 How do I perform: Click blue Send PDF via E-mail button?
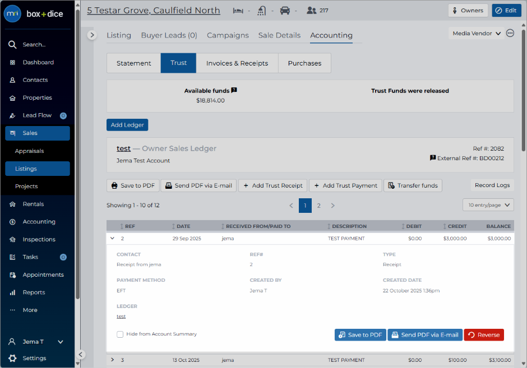pos(425,335)
